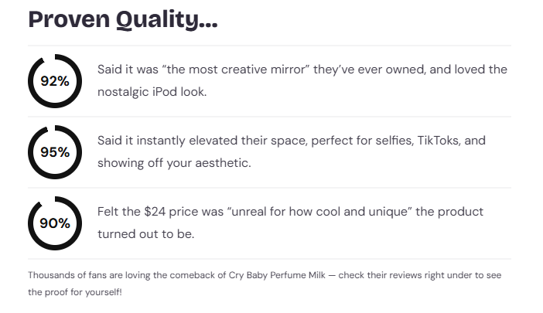
Task: Click the 92% circular progress ring
Action: click(x=55, y=81)
